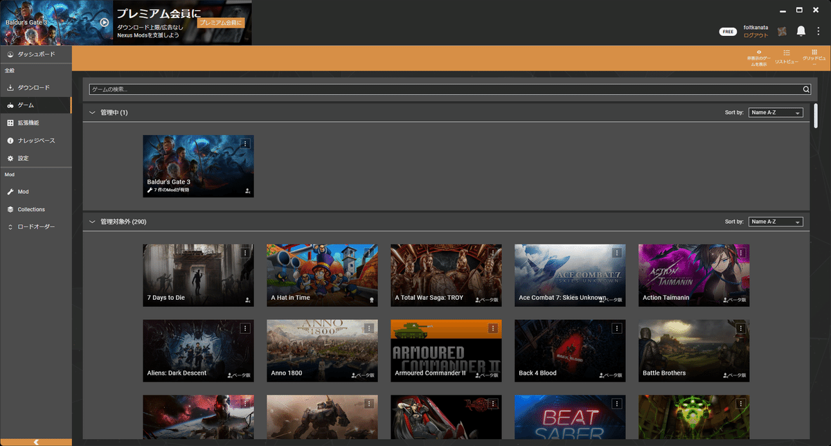Open the 拡張機能 extensions page
The height and width of the screenshot is (446, 831).
point(35,123)
